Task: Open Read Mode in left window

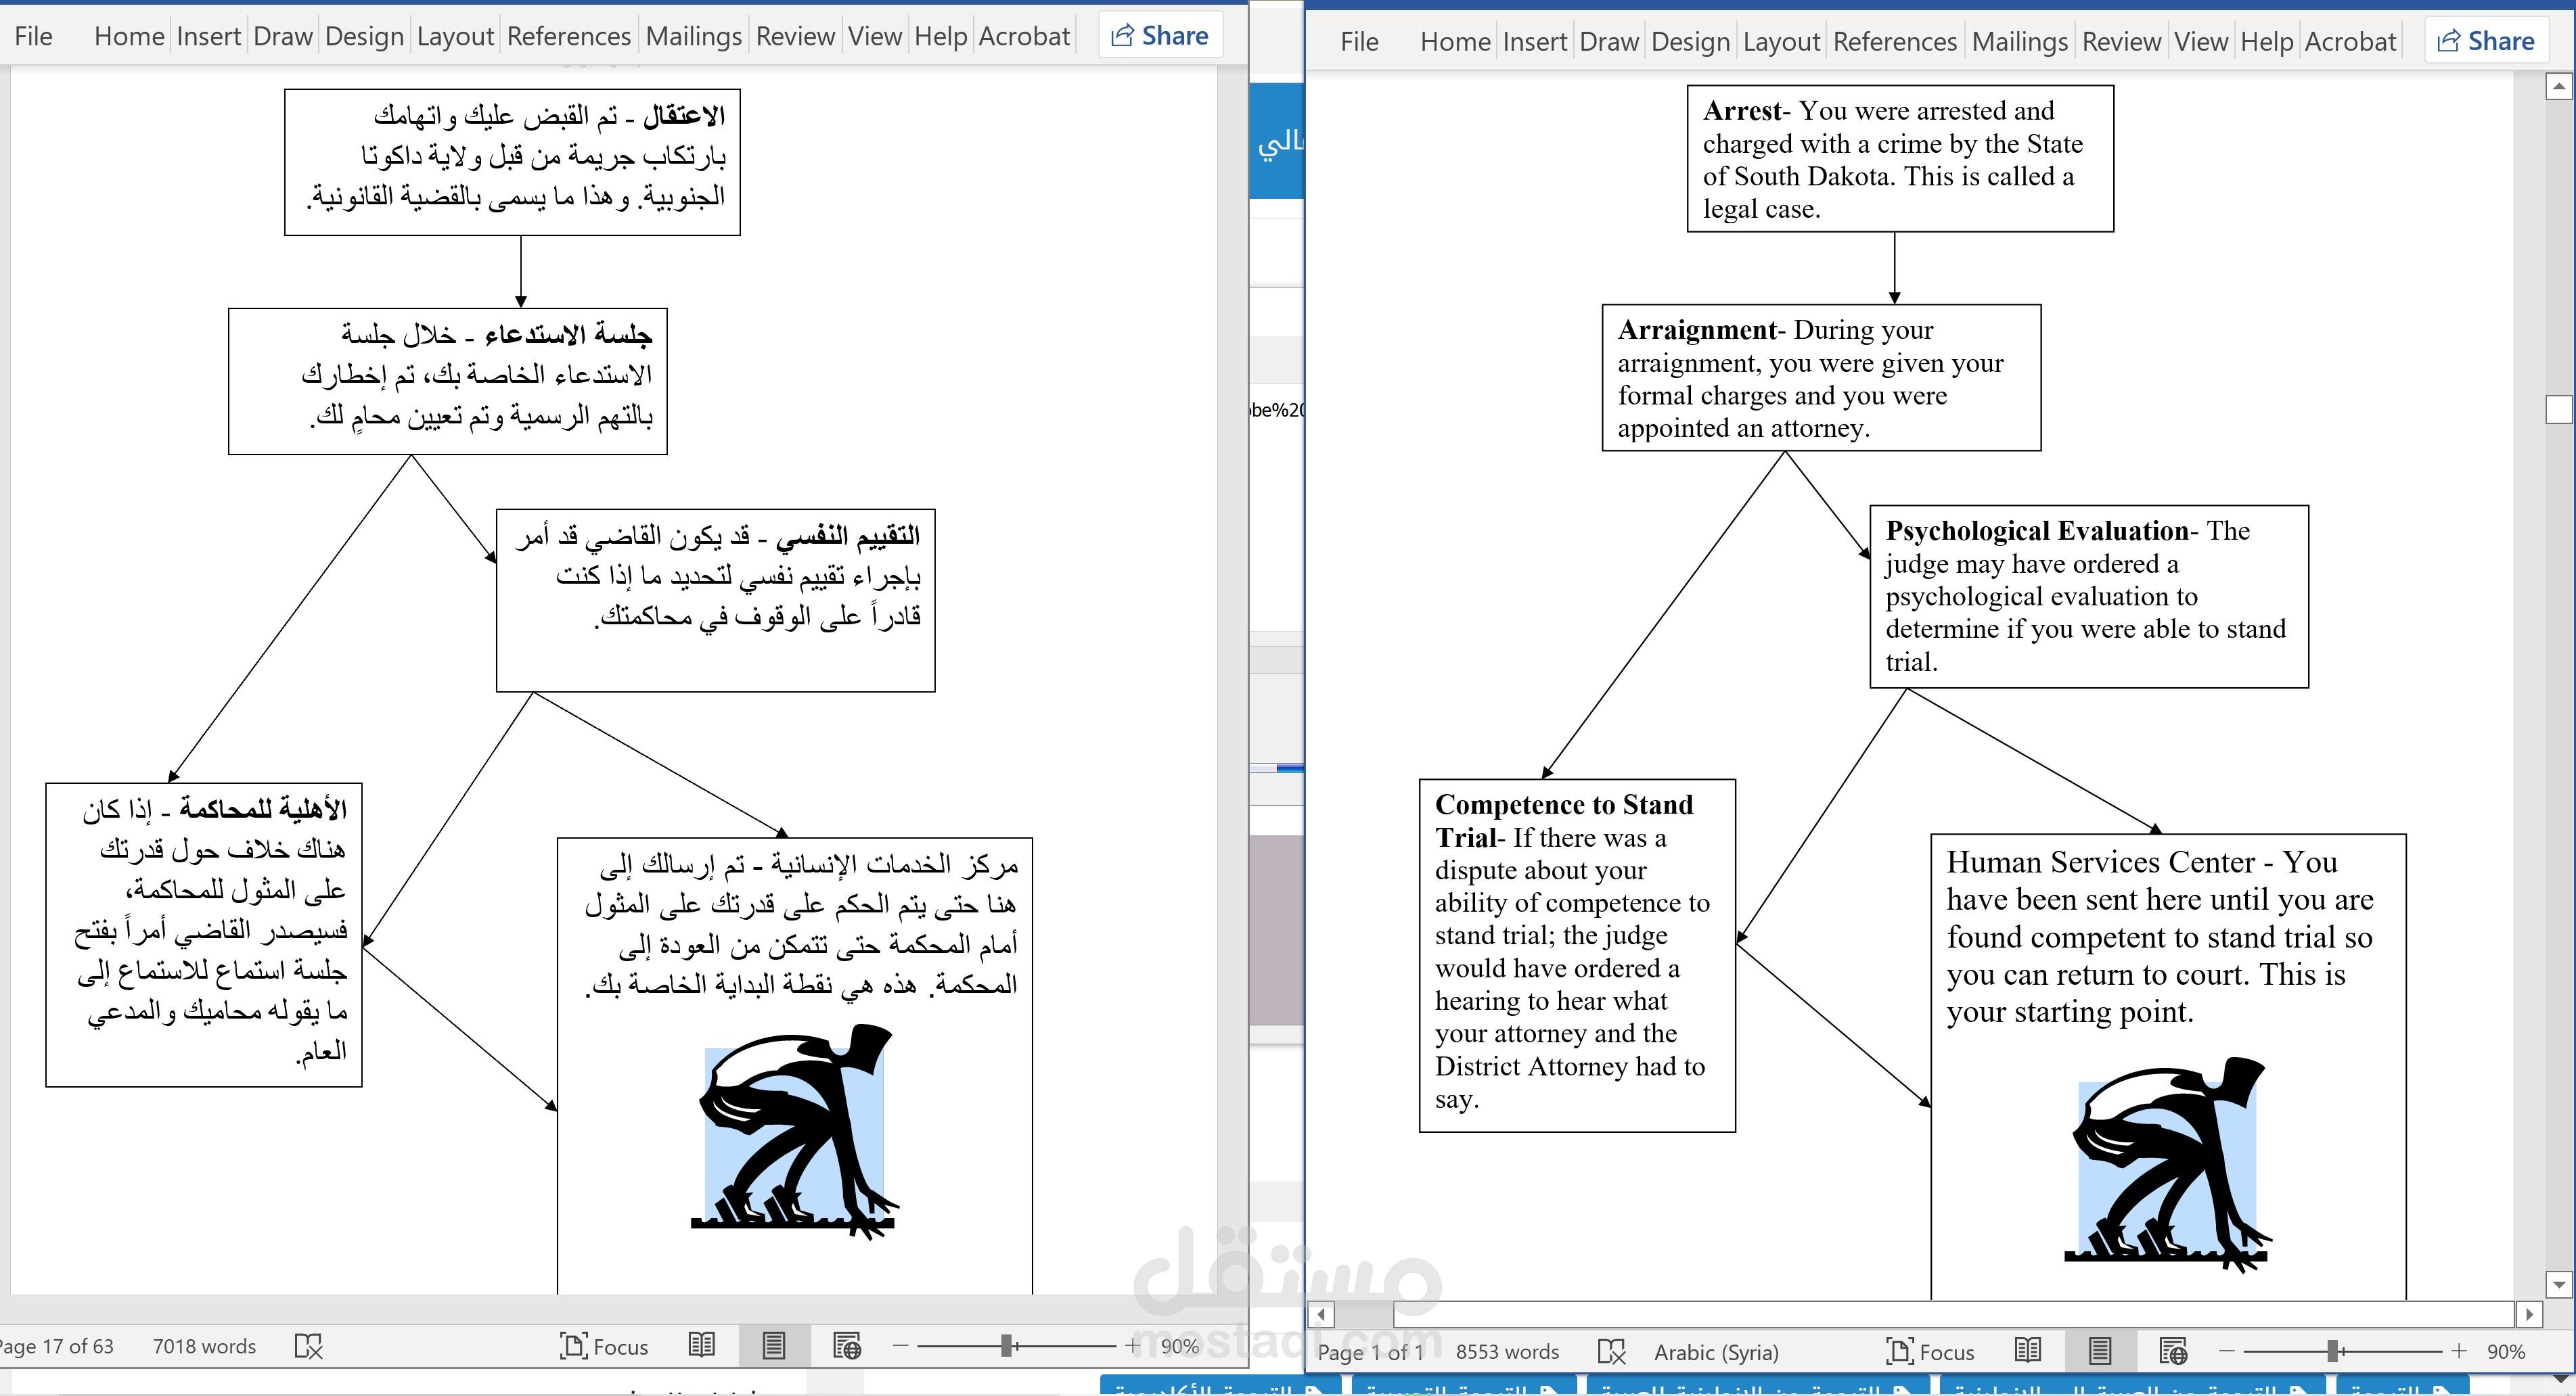Action: pyautogui.click(x=702, y=1346)
